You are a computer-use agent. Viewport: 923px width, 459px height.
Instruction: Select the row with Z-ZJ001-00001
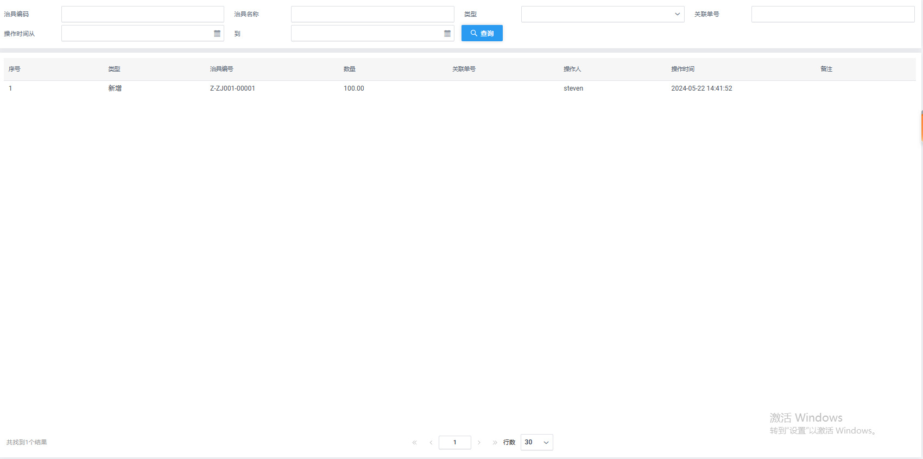coord(232,88)
